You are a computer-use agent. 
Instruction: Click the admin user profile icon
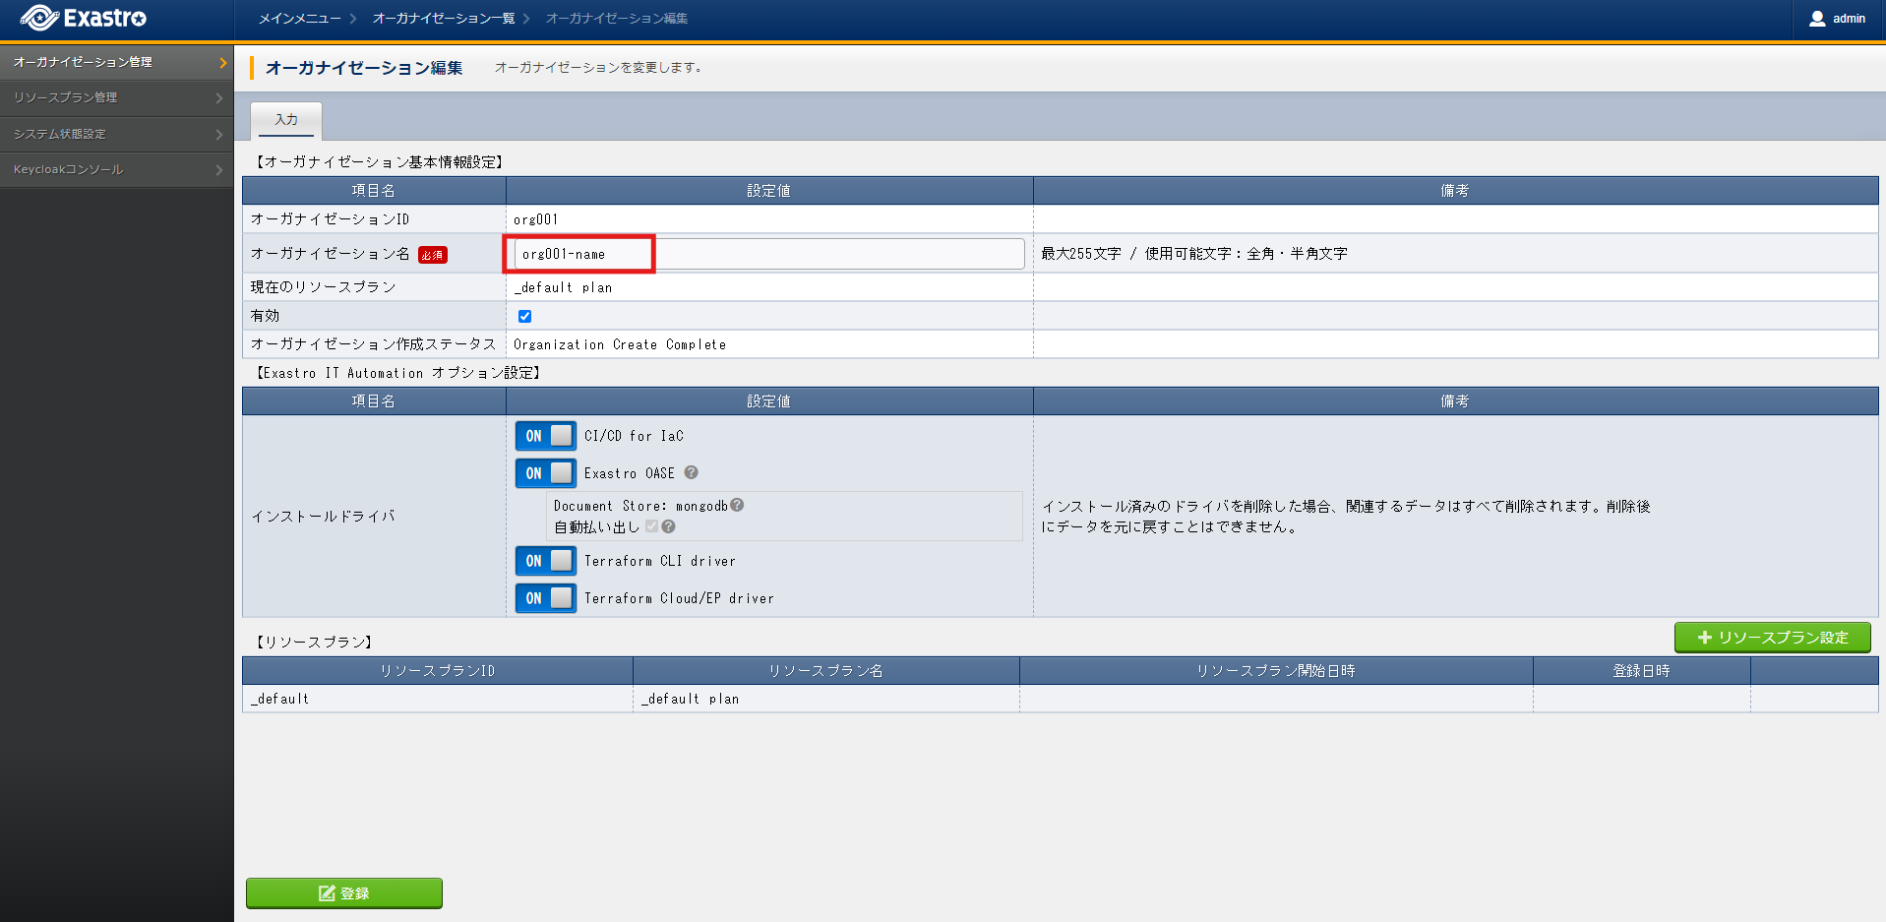click(x=1816, y=19)
